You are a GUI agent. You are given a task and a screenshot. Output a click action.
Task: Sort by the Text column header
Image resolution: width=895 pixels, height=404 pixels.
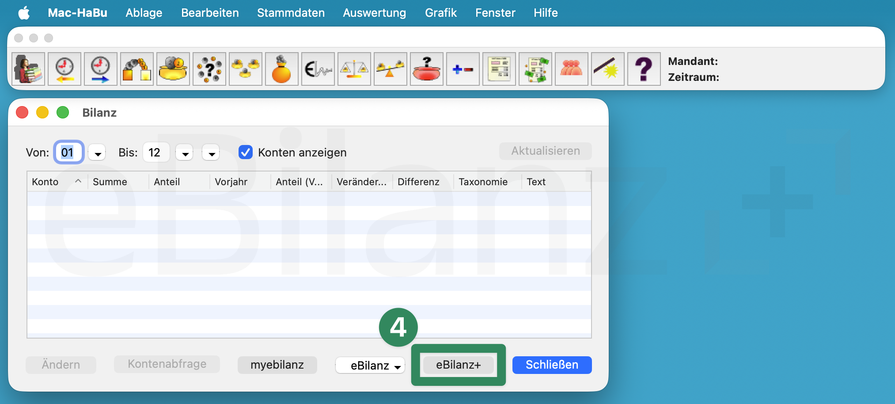[x=557, y=182]
